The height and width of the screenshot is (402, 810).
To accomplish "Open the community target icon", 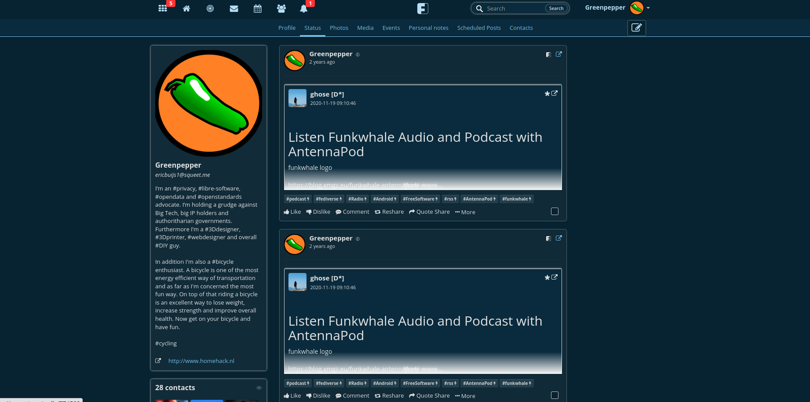I will tap(210, 8).
